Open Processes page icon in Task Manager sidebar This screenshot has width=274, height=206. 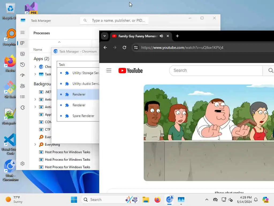pyautogui.click(x=22, y=43)
